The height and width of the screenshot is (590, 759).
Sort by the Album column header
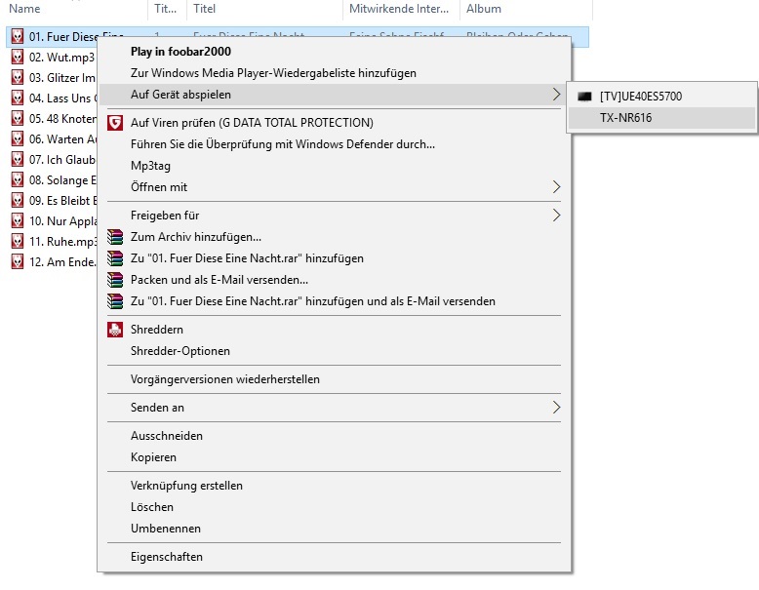[x=484, y=9]
